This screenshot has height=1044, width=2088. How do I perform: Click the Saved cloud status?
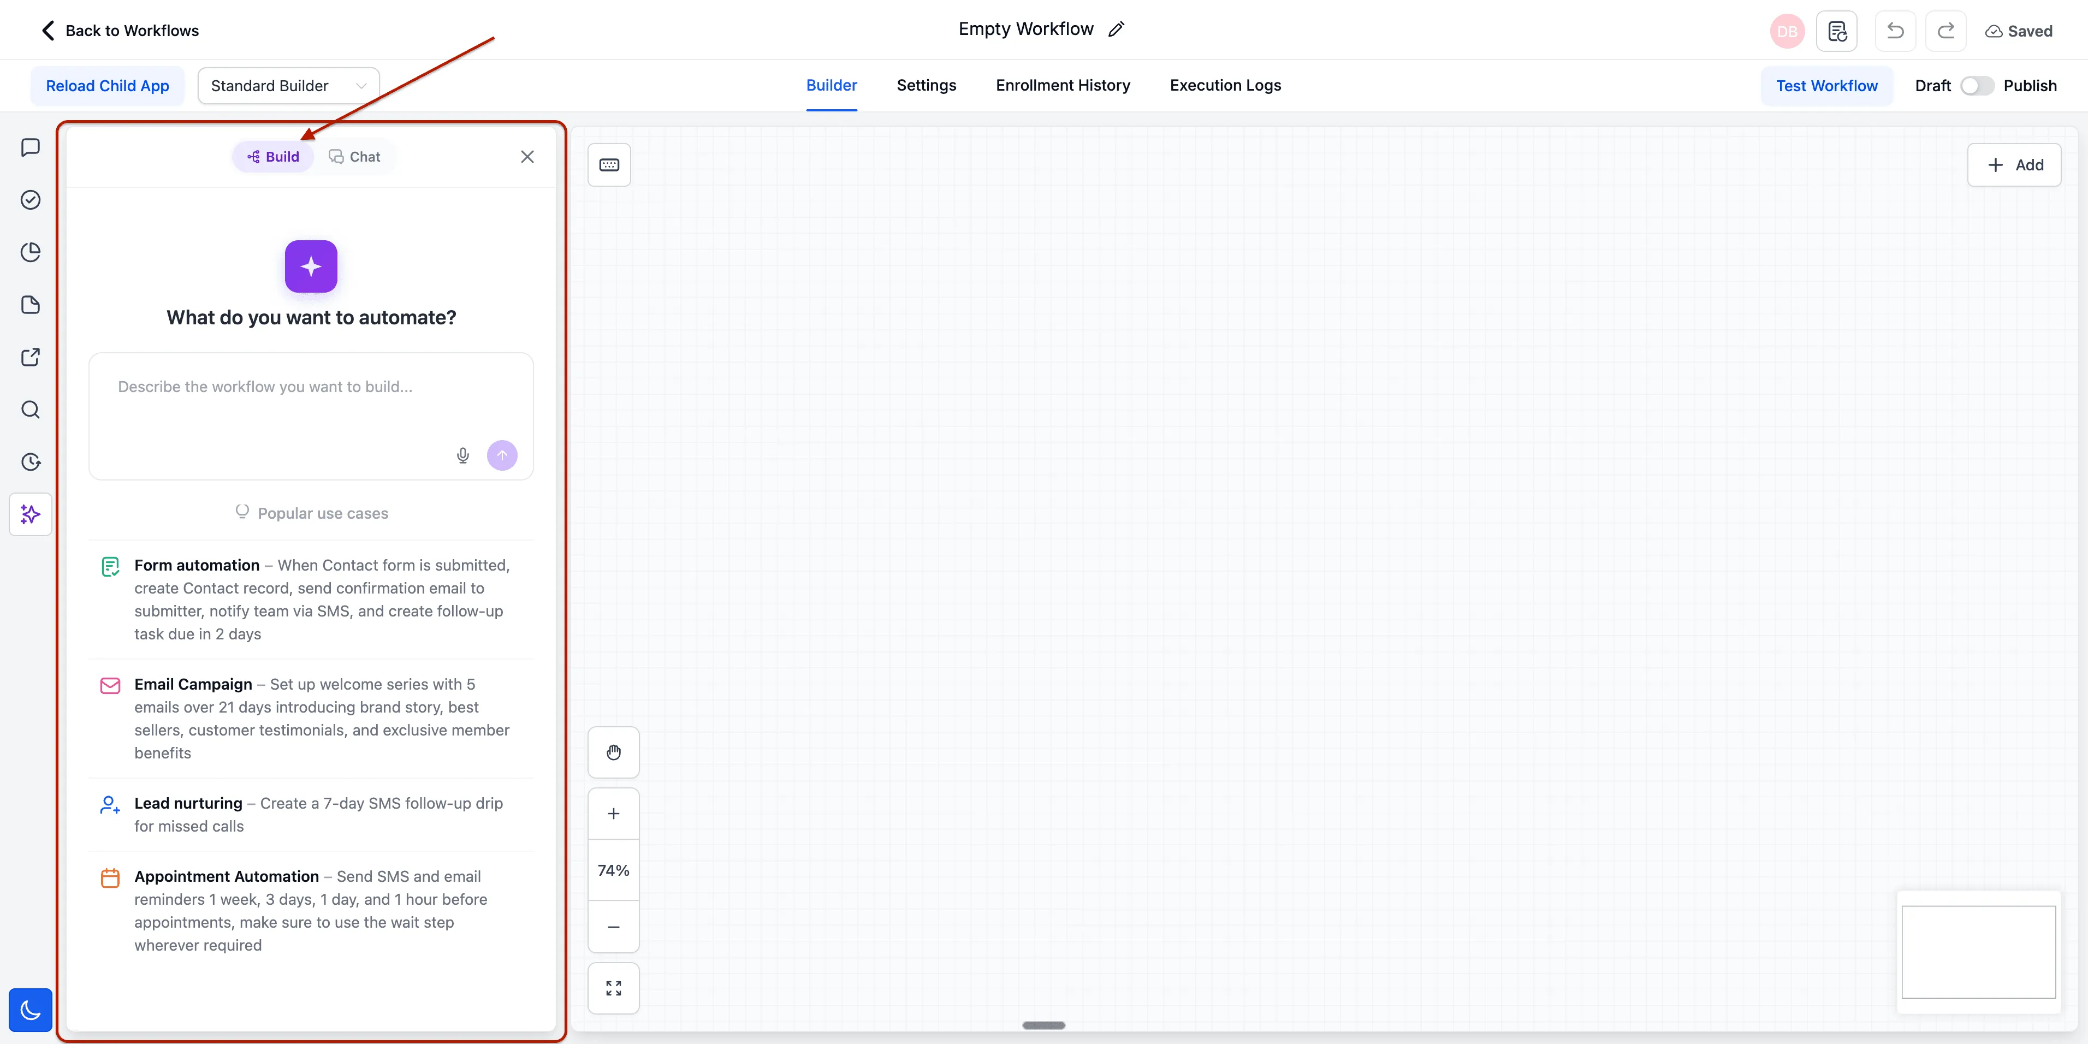[x=2018, y=32]
